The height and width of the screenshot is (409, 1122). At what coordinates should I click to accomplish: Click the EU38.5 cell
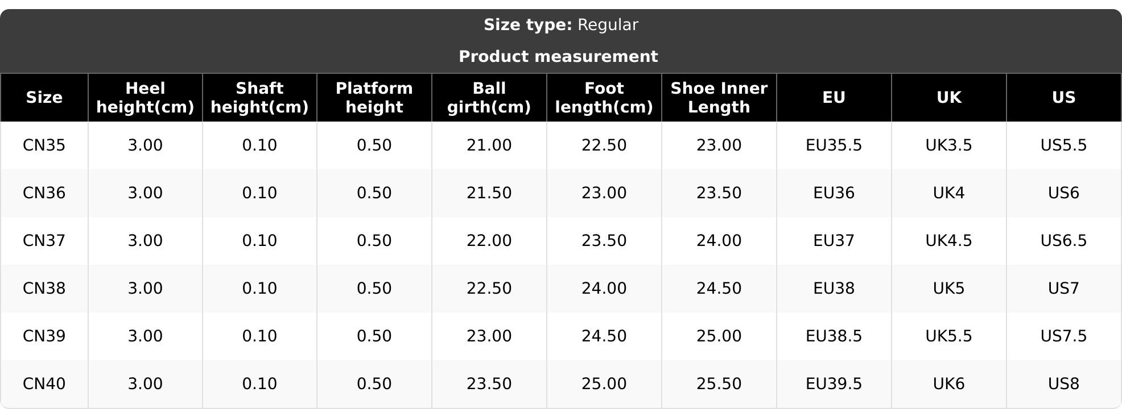[834, 336]
